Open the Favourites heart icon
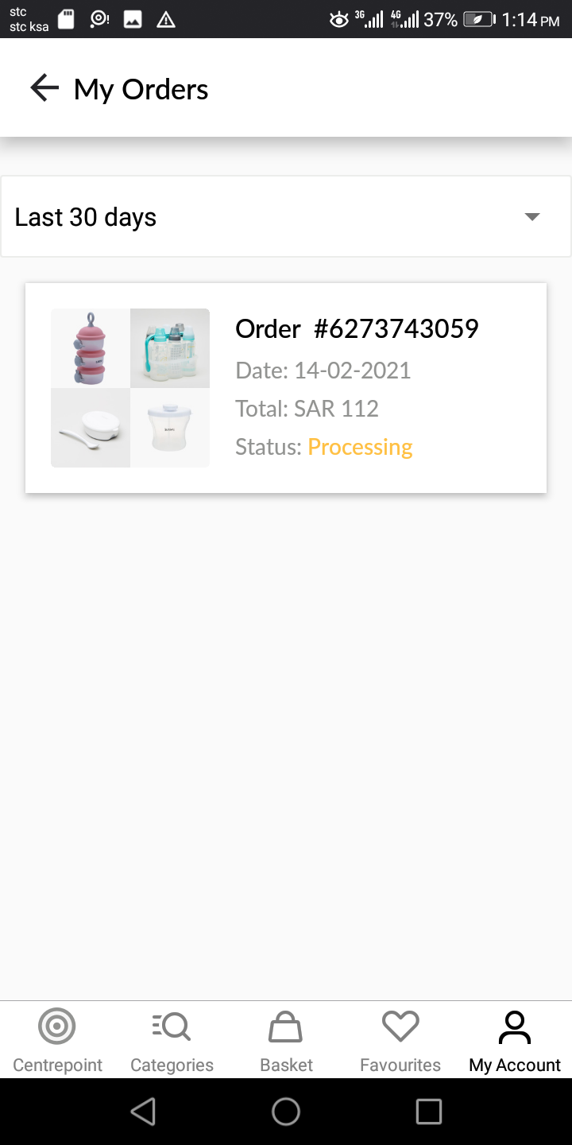The height and width of the screenshot is (1145, 572). pyautogui.click(x=400, y=1027)
